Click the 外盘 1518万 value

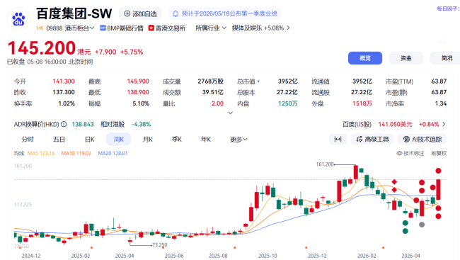pyautogui.click(x=362, y=103)
